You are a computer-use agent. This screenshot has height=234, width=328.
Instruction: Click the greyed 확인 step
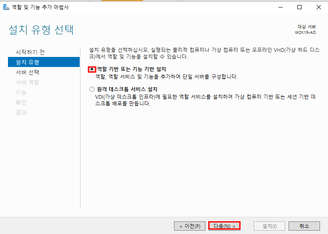21,102
